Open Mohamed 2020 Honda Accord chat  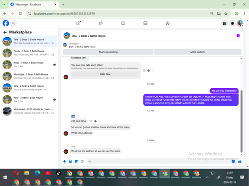coord(29,111)
